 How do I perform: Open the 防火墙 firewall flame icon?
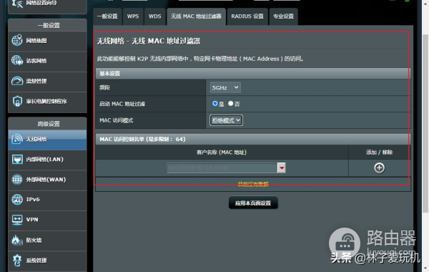click(x=17, y=240)
